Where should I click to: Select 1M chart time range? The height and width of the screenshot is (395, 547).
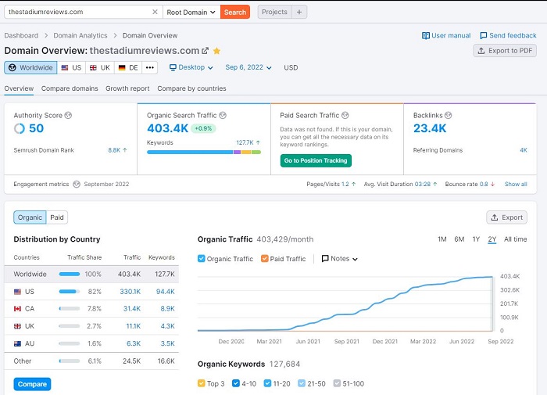coord(442,239)
